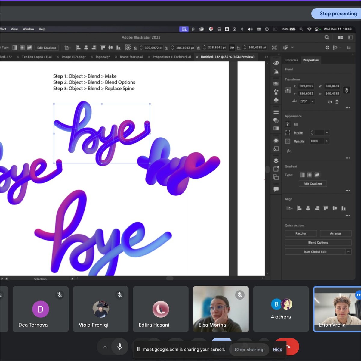The width and height of the screenshot is (361, 361).
Task: Click the Opacity swatch icon
Action: 288,141
